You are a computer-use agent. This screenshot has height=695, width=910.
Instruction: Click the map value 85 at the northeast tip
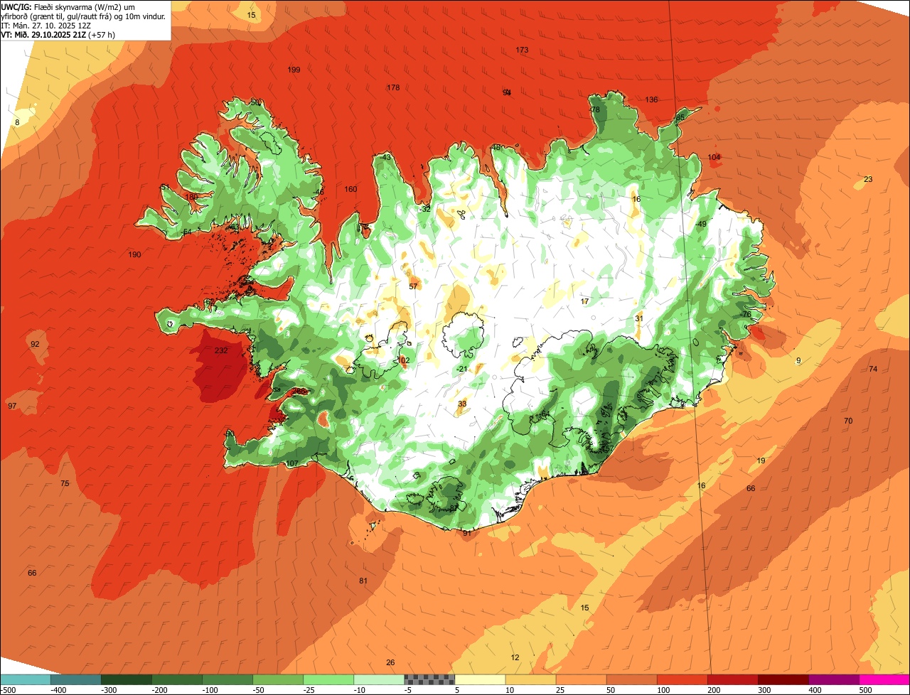(680, 117)
